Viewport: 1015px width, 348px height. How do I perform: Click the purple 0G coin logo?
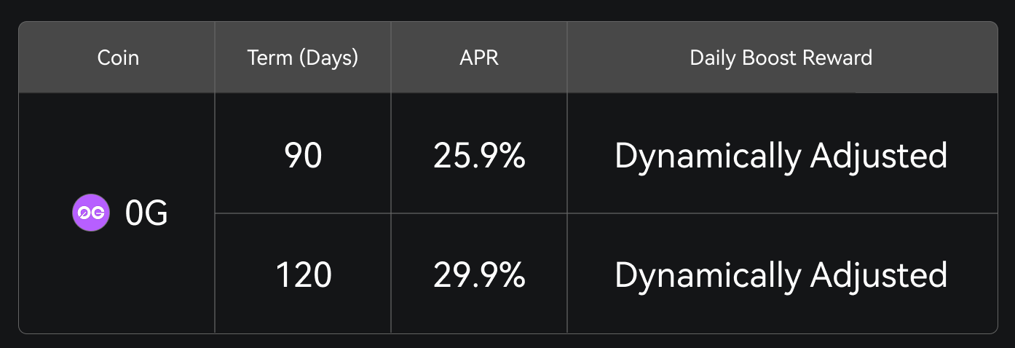pos(90,213)
